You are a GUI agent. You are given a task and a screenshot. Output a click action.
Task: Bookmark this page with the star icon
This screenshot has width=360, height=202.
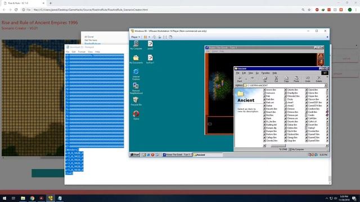[309, 10]
